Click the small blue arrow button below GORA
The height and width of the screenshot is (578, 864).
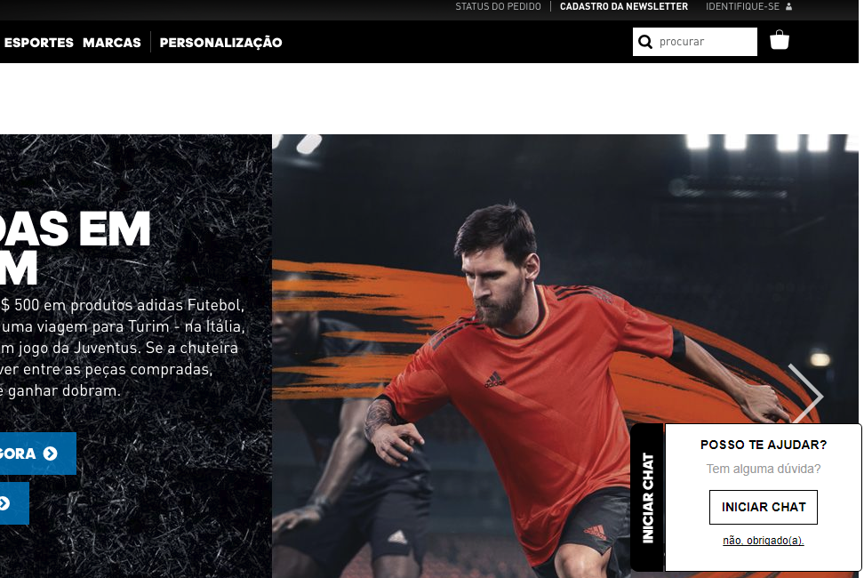point(11,503)
